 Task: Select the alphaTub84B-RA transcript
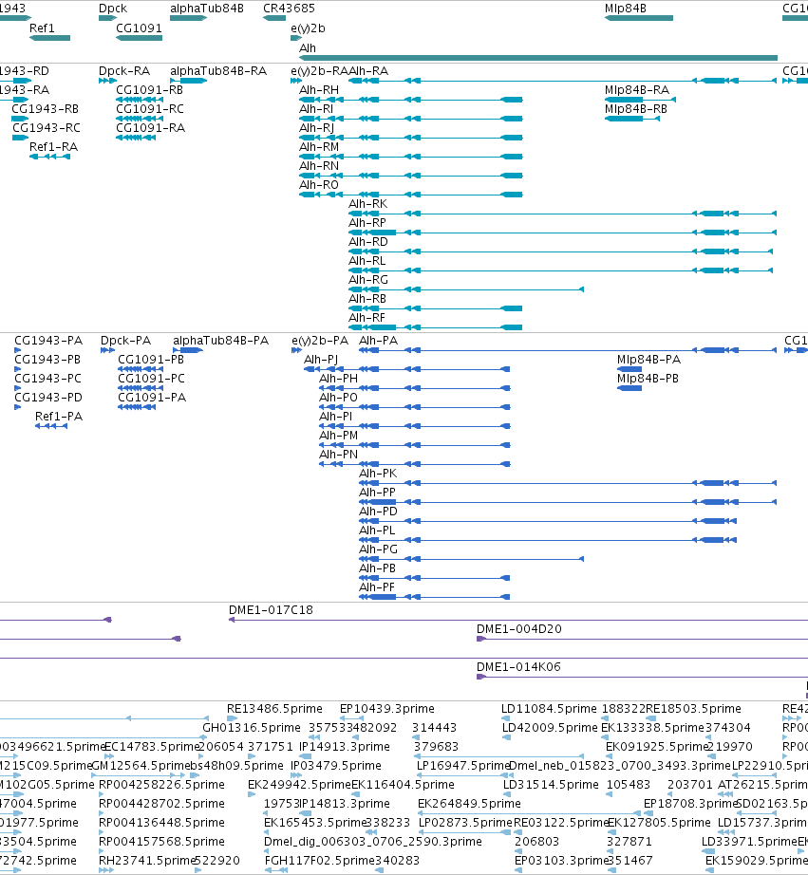click(x=188, y=81)
